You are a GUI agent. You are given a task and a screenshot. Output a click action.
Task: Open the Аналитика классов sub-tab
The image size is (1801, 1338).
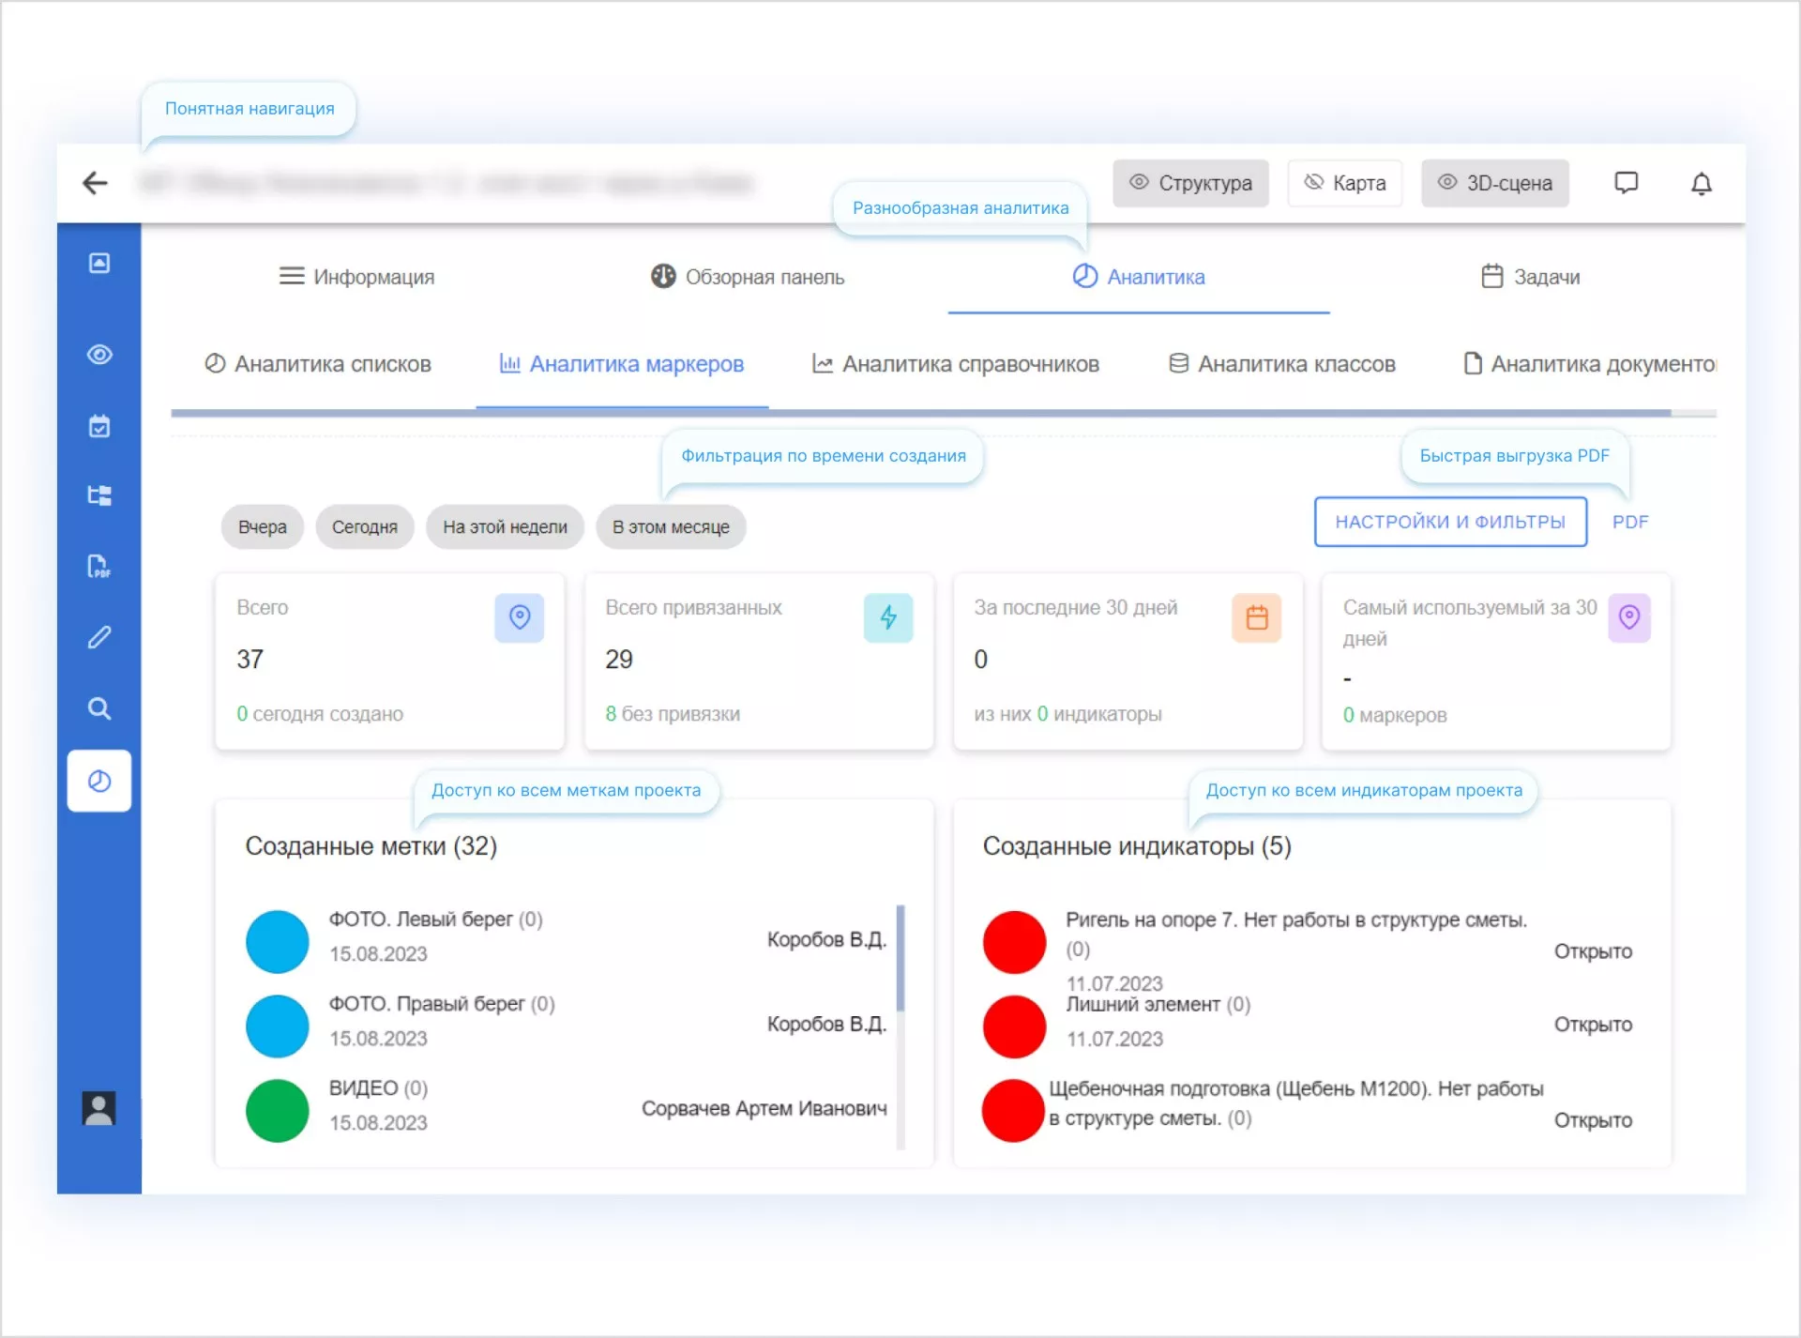(x=1282, y=364)
